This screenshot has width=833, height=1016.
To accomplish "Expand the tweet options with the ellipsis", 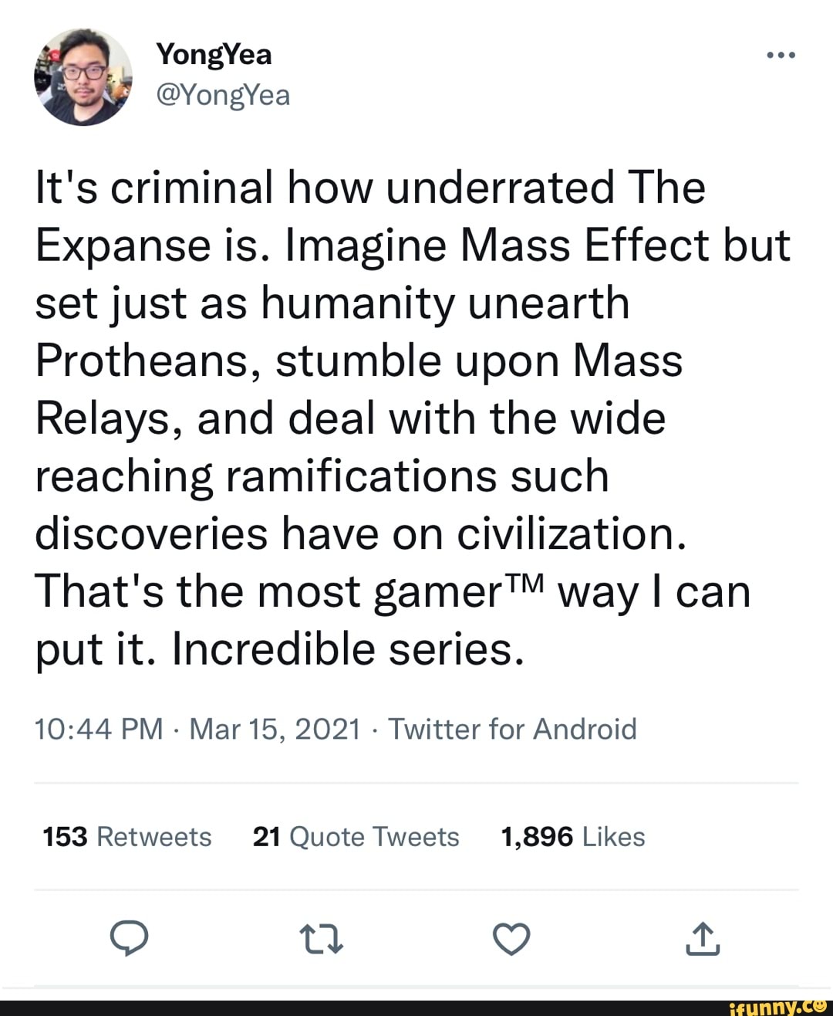I will pos(782,54).
